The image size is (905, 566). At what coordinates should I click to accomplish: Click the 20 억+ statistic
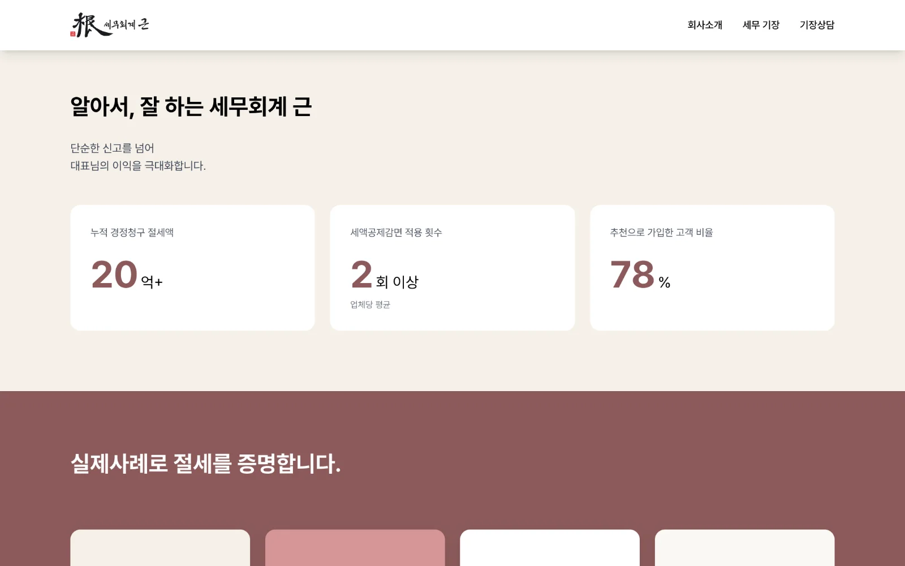click(127, 275)
